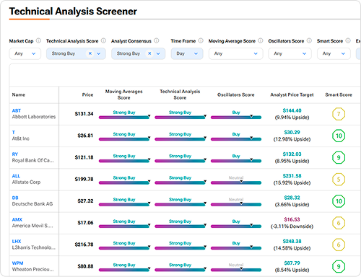Click LHX price target $248.38
Screen dimensions: 361x277
[292, 241]
